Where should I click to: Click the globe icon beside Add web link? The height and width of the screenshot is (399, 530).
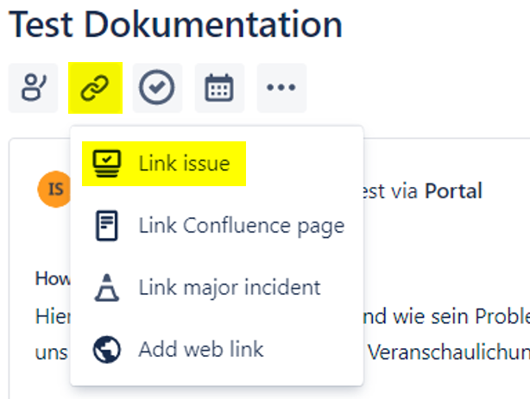[107, 349]
